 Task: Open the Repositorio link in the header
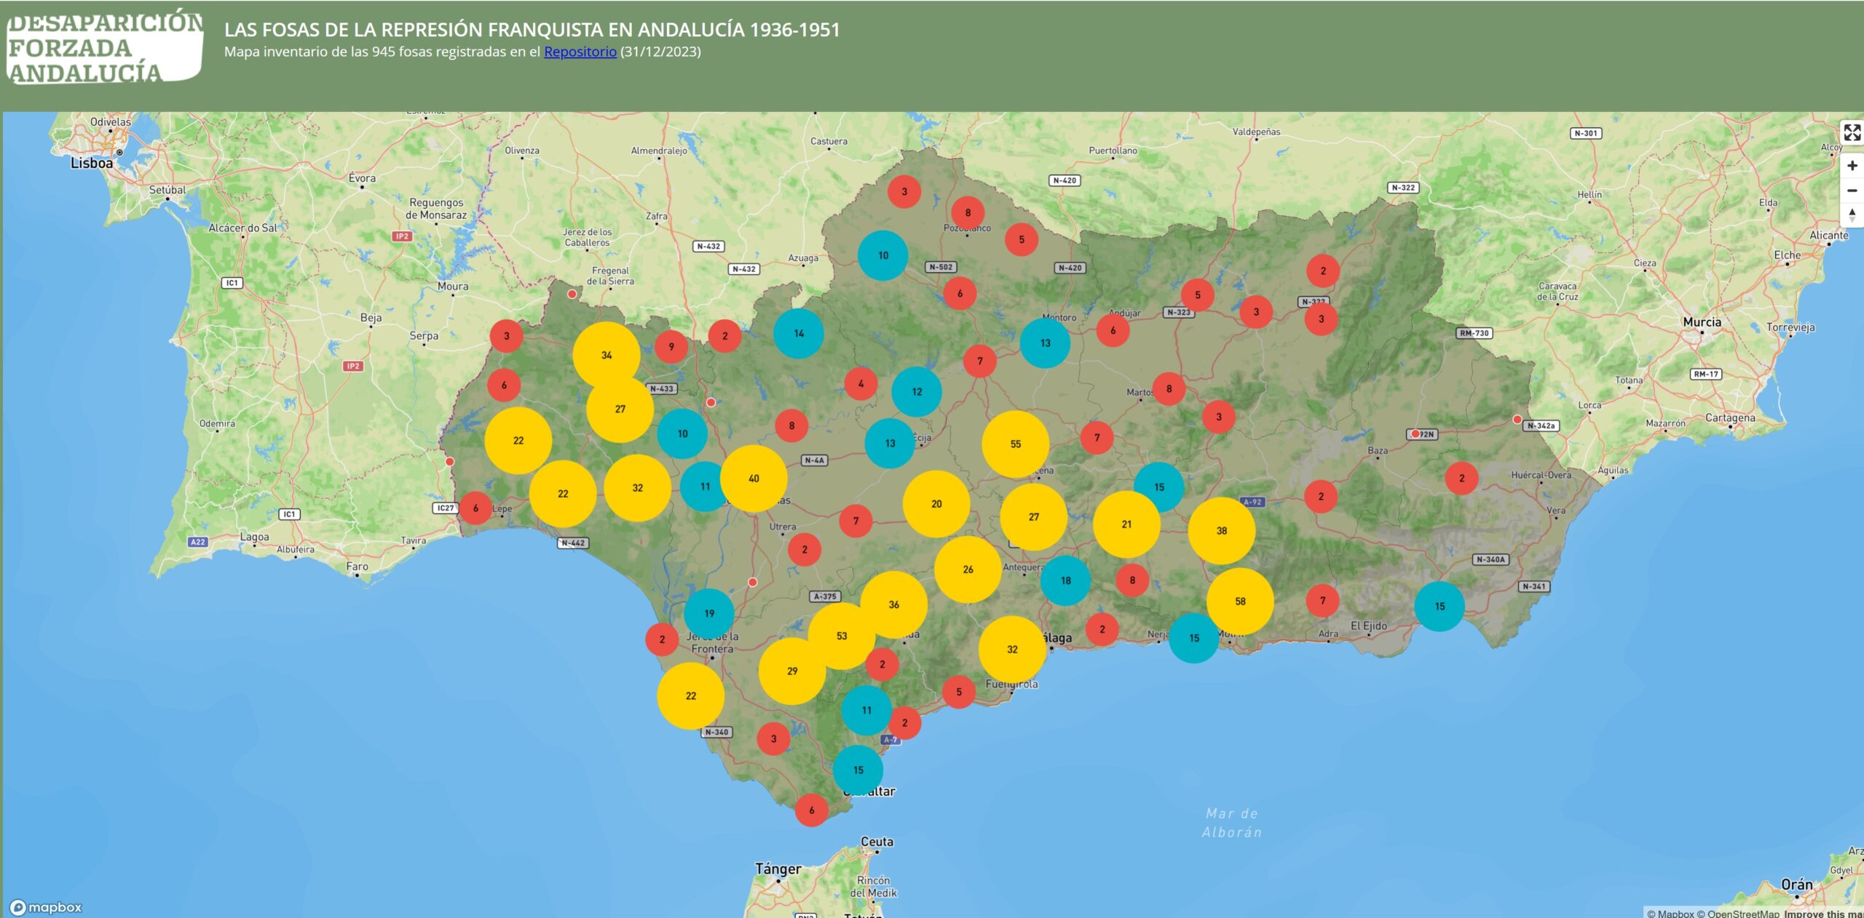click(580, 52)
